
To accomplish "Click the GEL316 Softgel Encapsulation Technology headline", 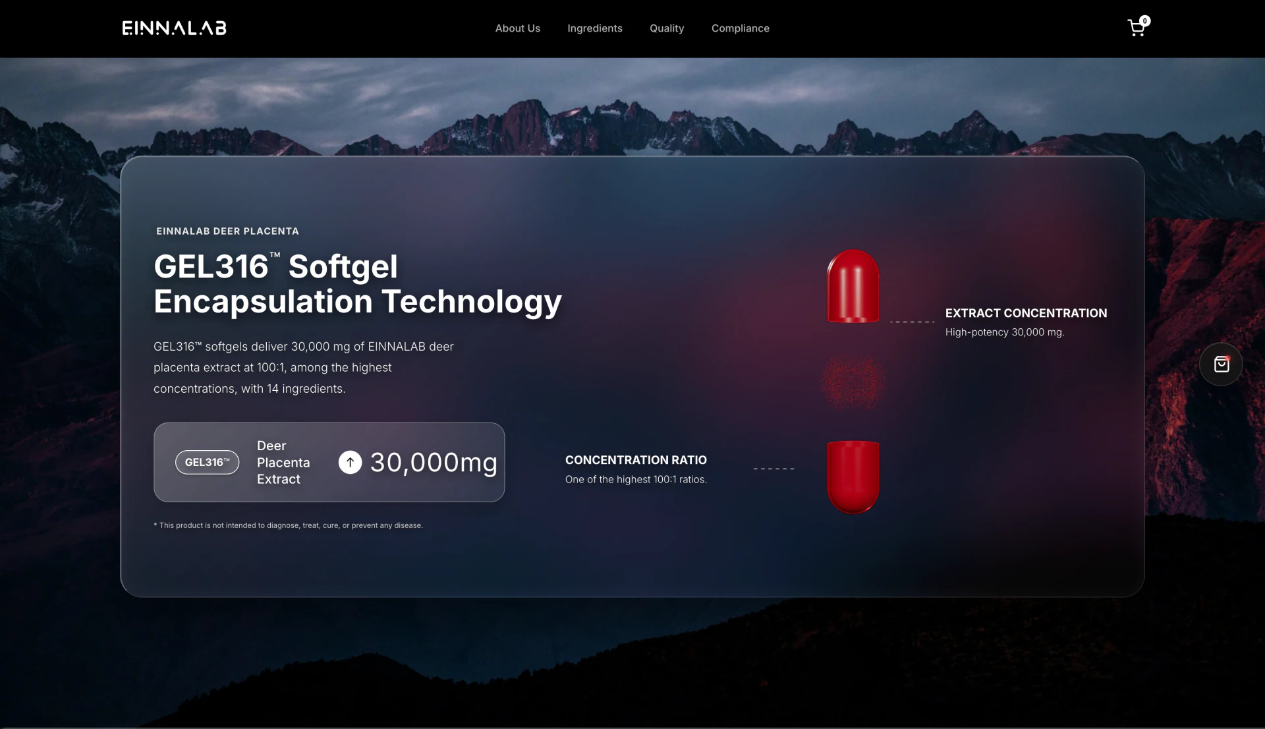I will pos(358,284).
